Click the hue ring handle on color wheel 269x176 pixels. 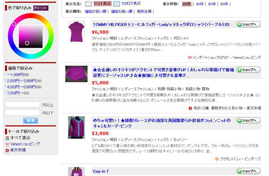14,24
